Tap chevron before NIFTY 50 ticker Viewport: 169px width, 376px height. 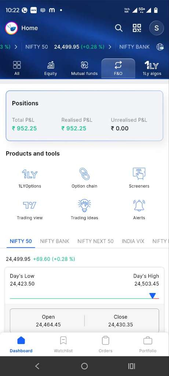(x=16, y=47)
